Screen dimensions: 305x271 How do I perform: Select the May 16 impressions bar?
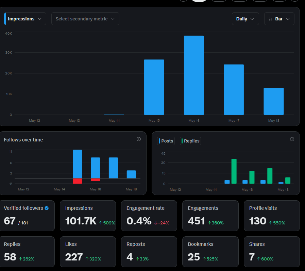click(194, 75)
